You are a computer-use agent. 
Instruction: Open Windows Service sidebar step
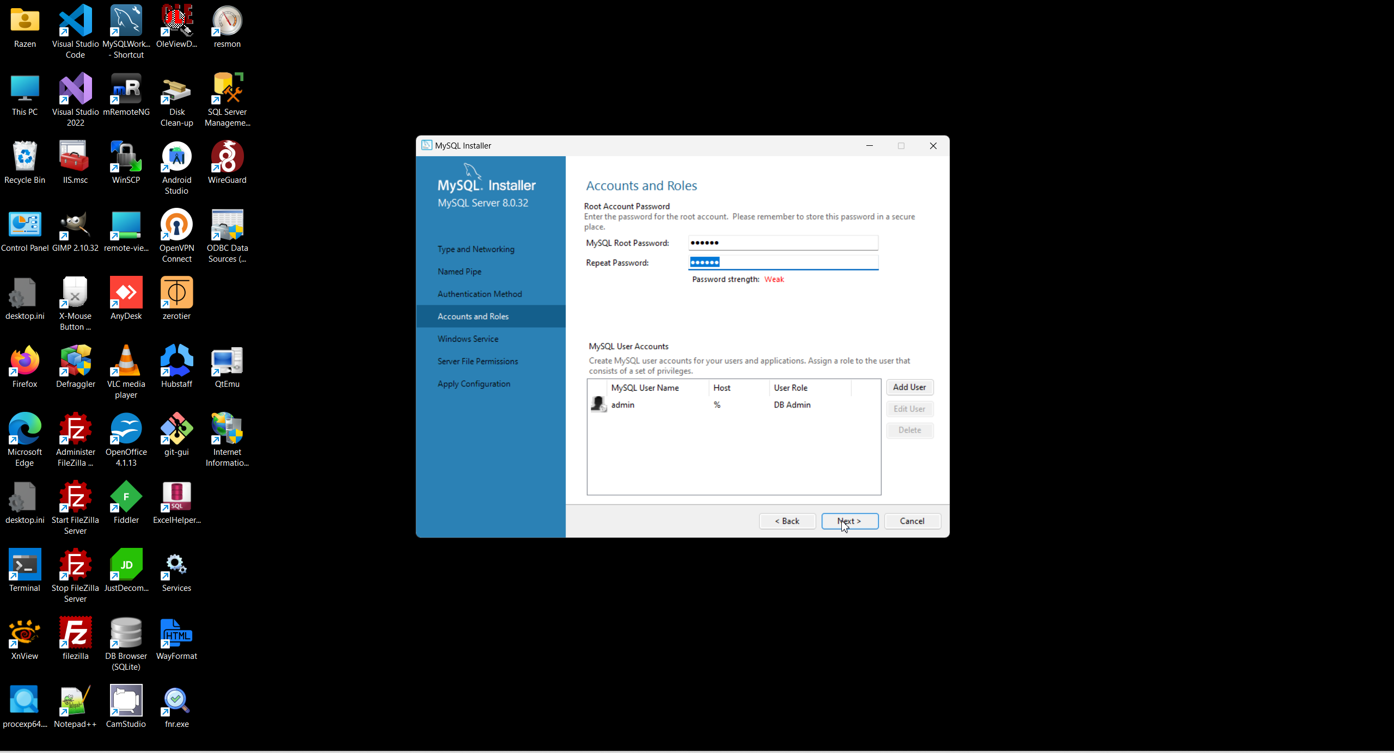coord(468,339)
